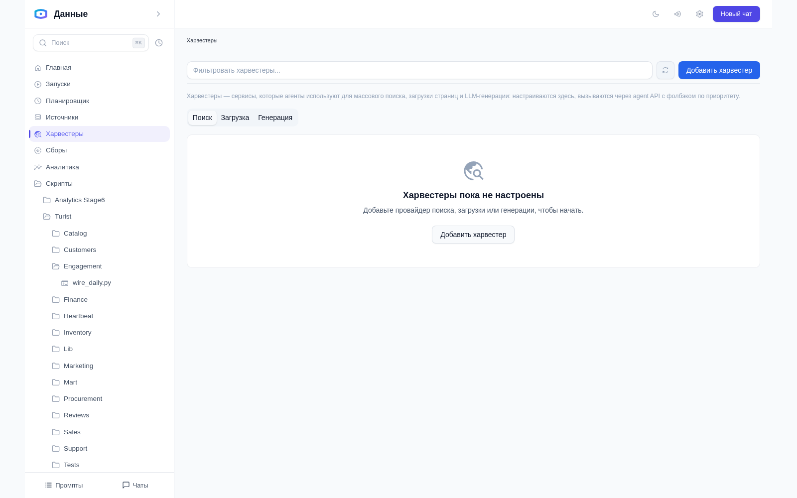Toggle dark mode moon icon
Viewport: 797px width, 498px height.
click(x=656, y=14)
